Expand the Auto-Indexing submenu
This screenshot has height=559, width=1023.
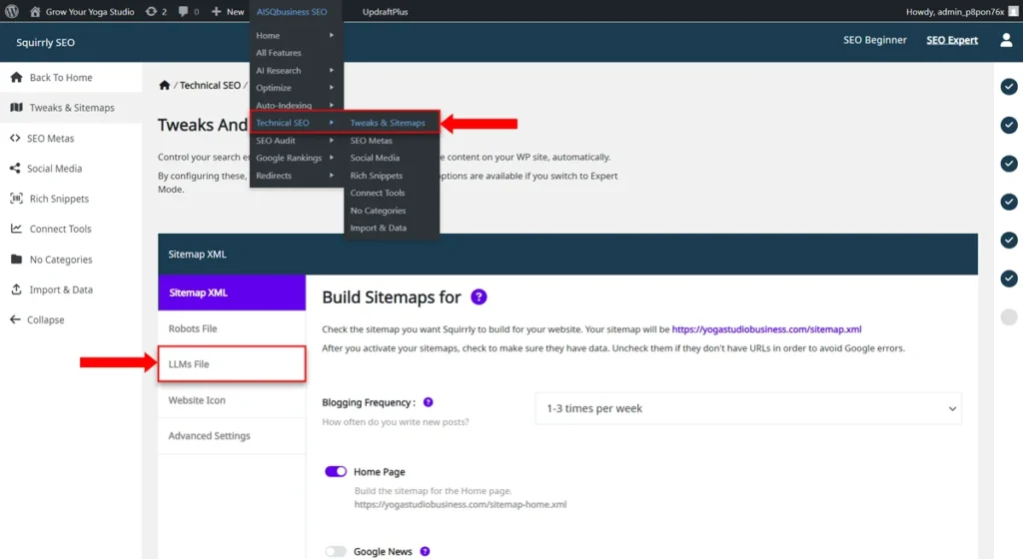tap(332, 105)
